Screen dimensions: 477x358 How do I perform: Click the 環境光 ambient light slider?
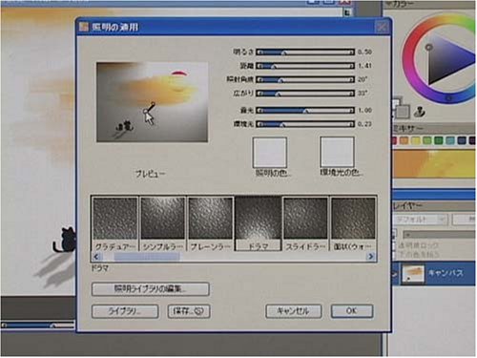click(305, 124)
